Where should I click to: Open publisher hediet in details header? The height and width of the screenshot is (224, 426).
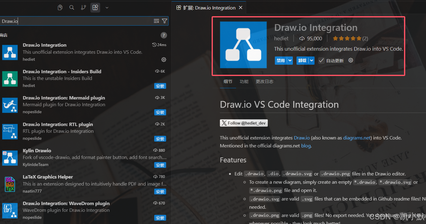(x=281, y=38)
